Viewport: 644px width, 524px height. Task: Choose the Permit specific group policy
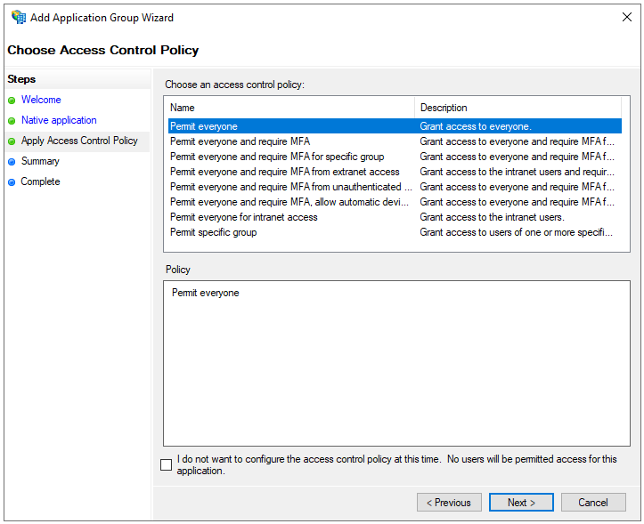coord(213,232)
